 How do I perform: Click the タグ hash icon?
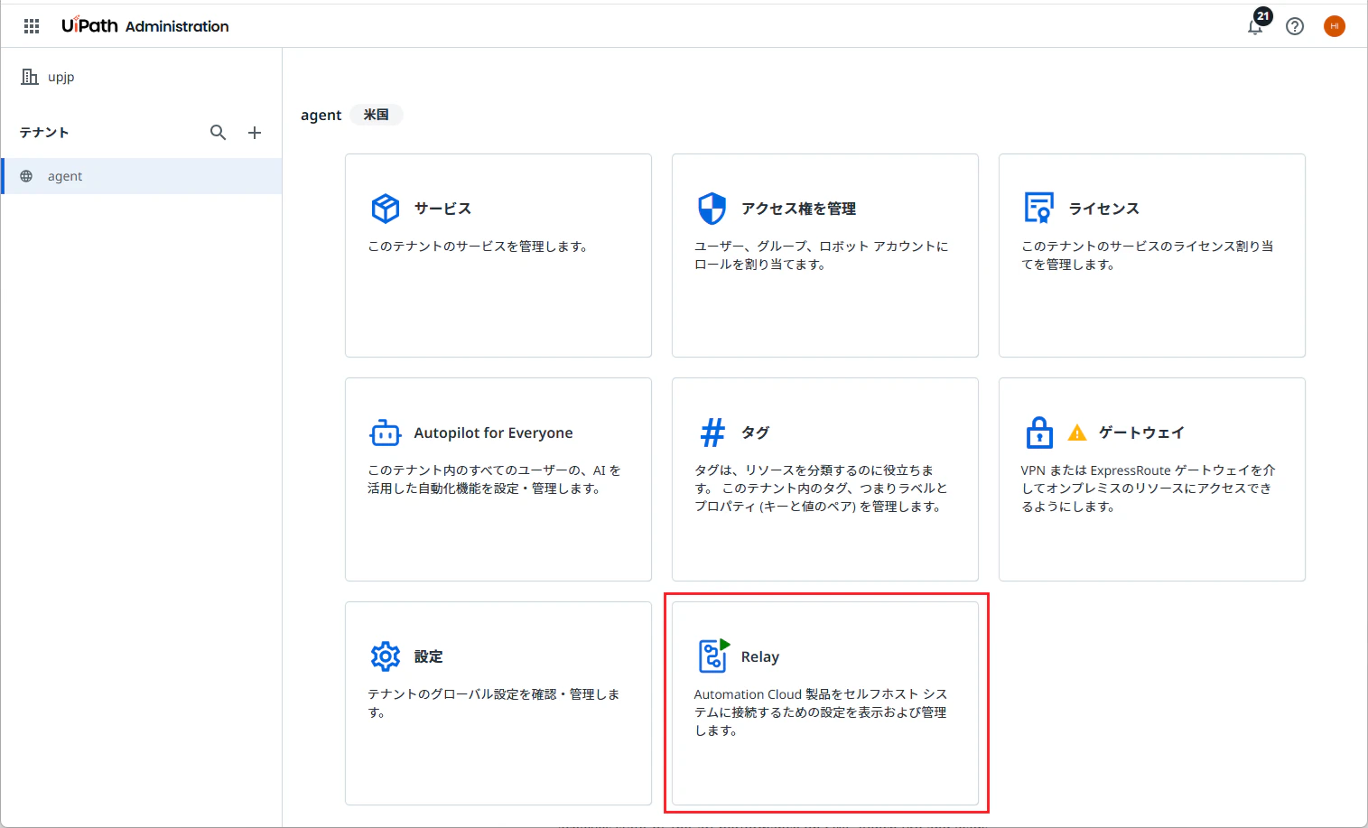point(712,433)
